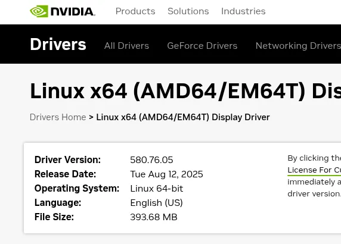The image size is (341, 244).
Task: Click the green NVIDIA eye logo icon
Action: [39, 11]
